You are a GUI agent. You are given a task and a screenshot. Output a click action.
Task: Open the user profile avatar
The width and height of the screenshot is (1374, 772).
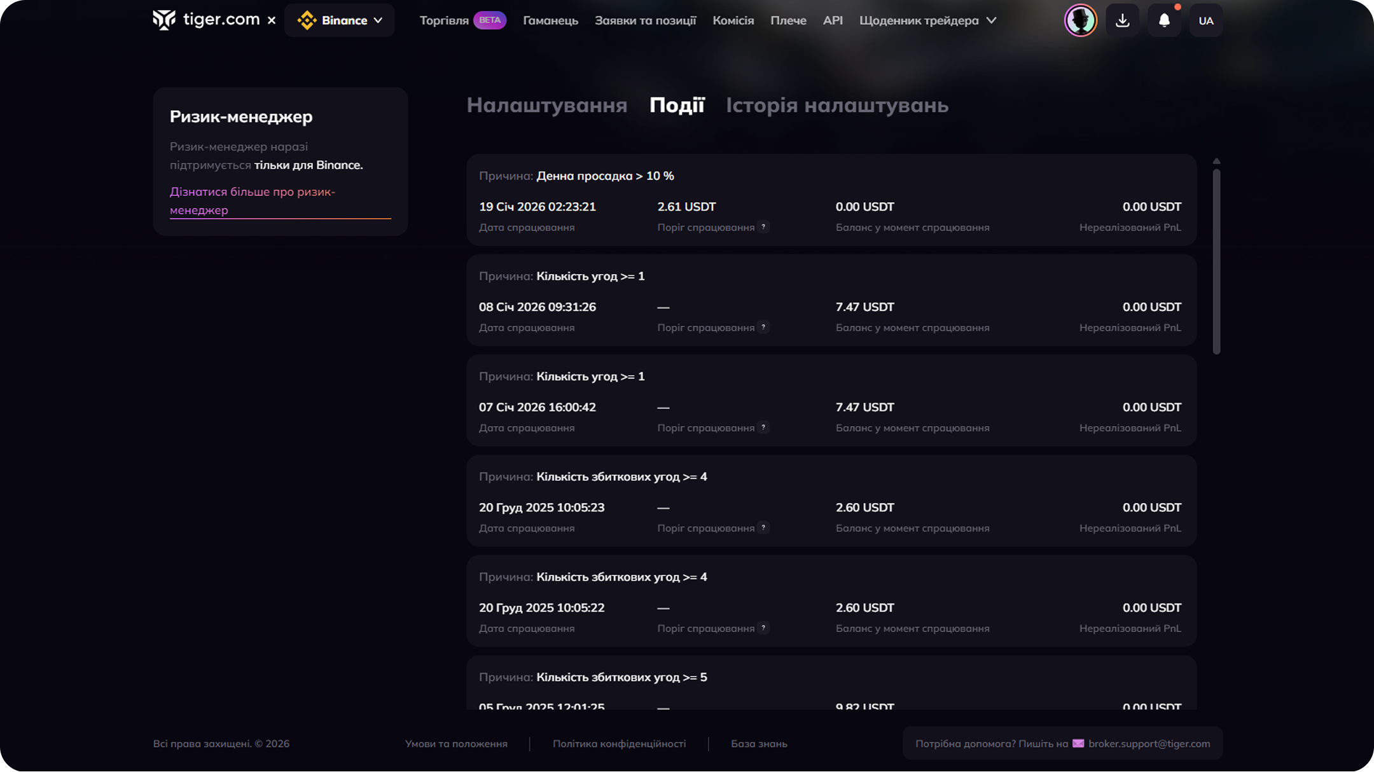point(1080,20)
